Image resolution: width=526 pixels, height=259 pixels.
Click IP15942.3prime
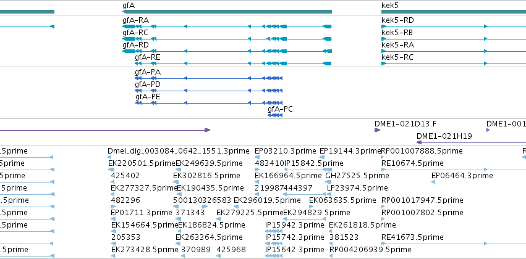click(295, 225)
